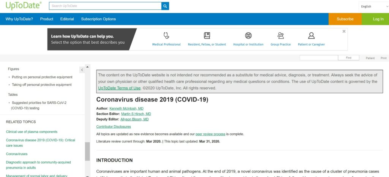Viewport: 389px width, 177px height.
Task: Select the Patient or Caregiver person icon
Action: (x=312, y=36)
